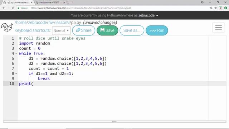This screenshot has height=129, width=229.
Task: Open the Chrome profile account icon
Action: tap(202, 3)
